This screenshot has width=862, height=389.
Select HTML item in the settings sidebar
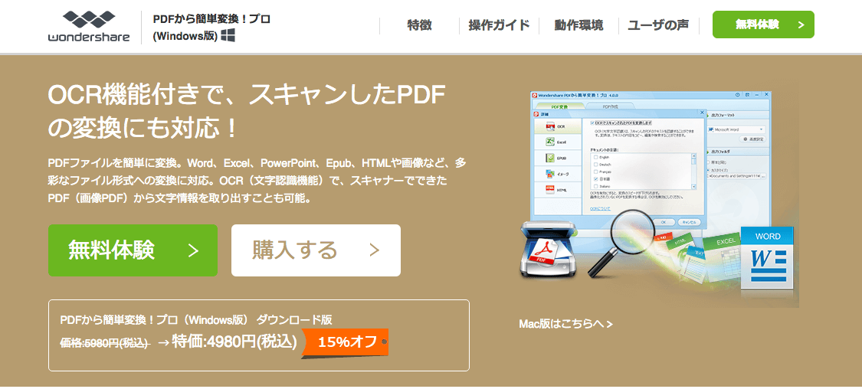coord(558,190)
